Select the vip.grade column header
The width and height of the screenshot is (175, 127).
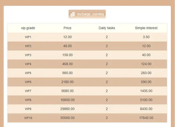click(28, 28)
